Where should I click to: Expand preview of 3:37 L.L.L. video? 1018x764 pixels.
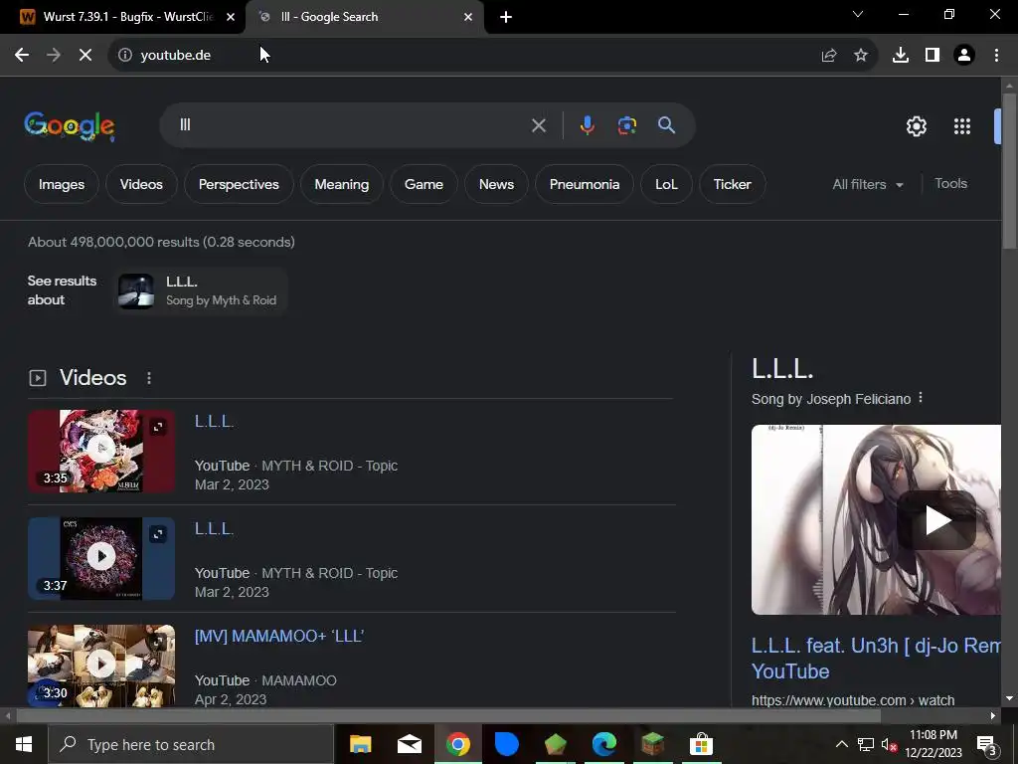[x=158, y=534]
